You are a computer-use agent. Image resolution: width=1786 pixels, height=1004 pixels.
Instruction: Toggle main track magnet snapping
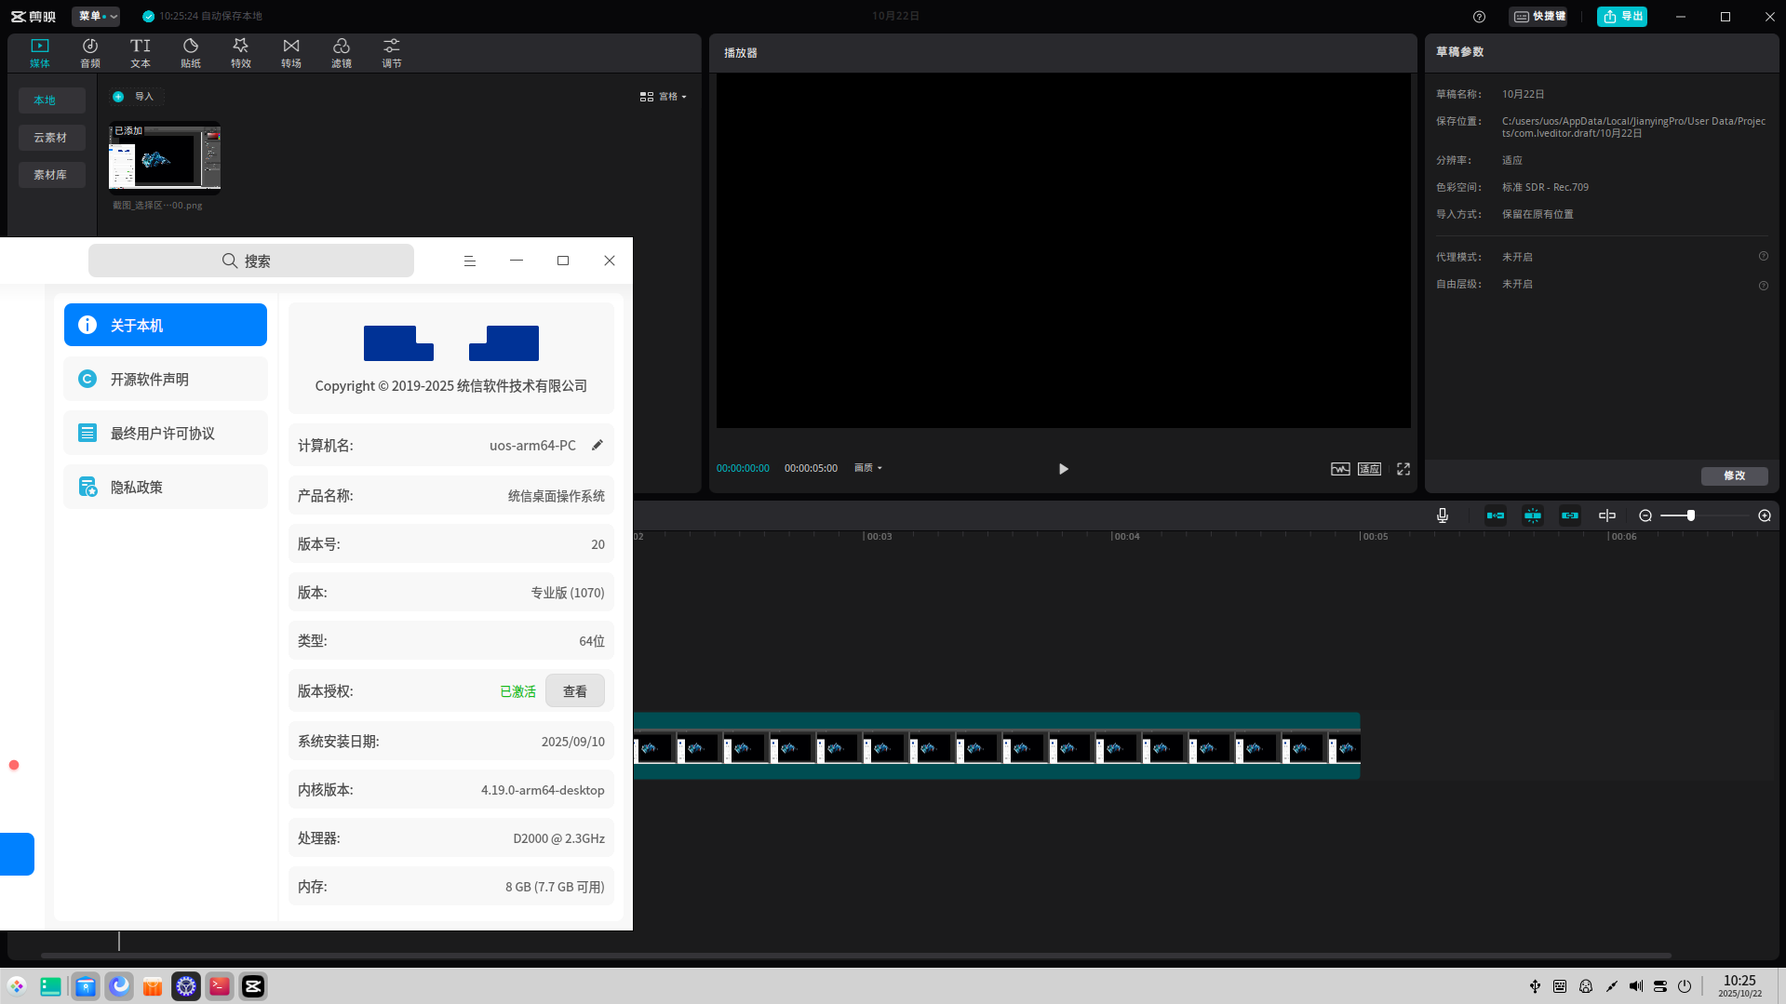click(x=1496, y=515)
